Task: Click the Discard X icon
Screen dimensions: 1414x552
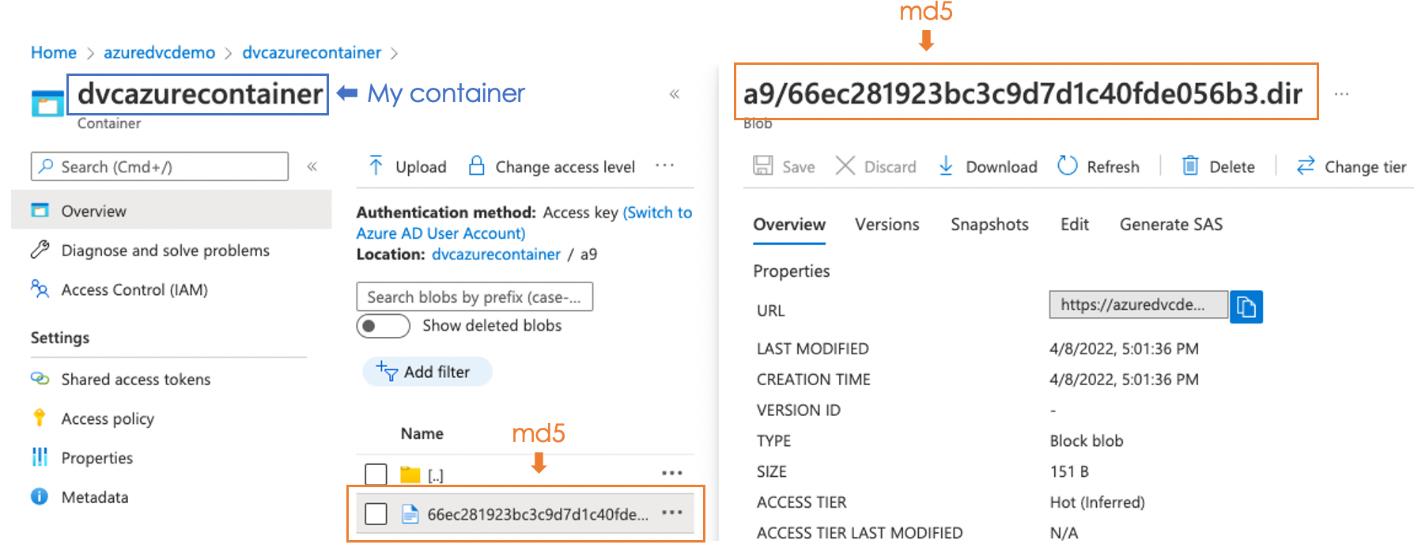Action: (x=845, y=165)
